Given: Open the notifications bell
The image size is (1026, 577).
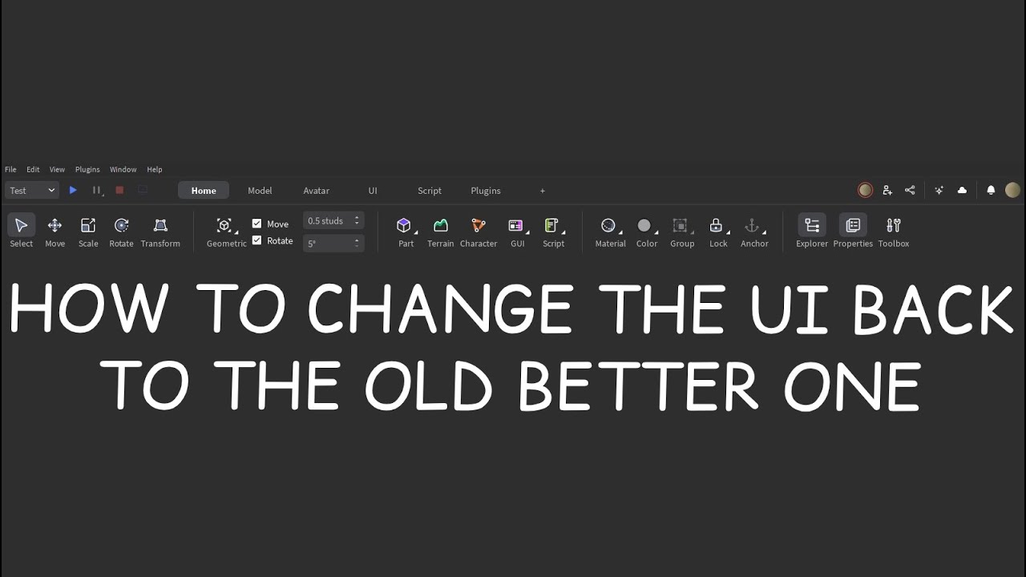Looking at the screenshot, I should 991,191.
